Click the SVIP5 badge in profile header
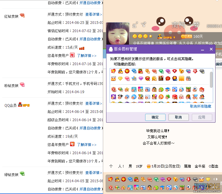This screenshot has height=194, width=222. 166,37
